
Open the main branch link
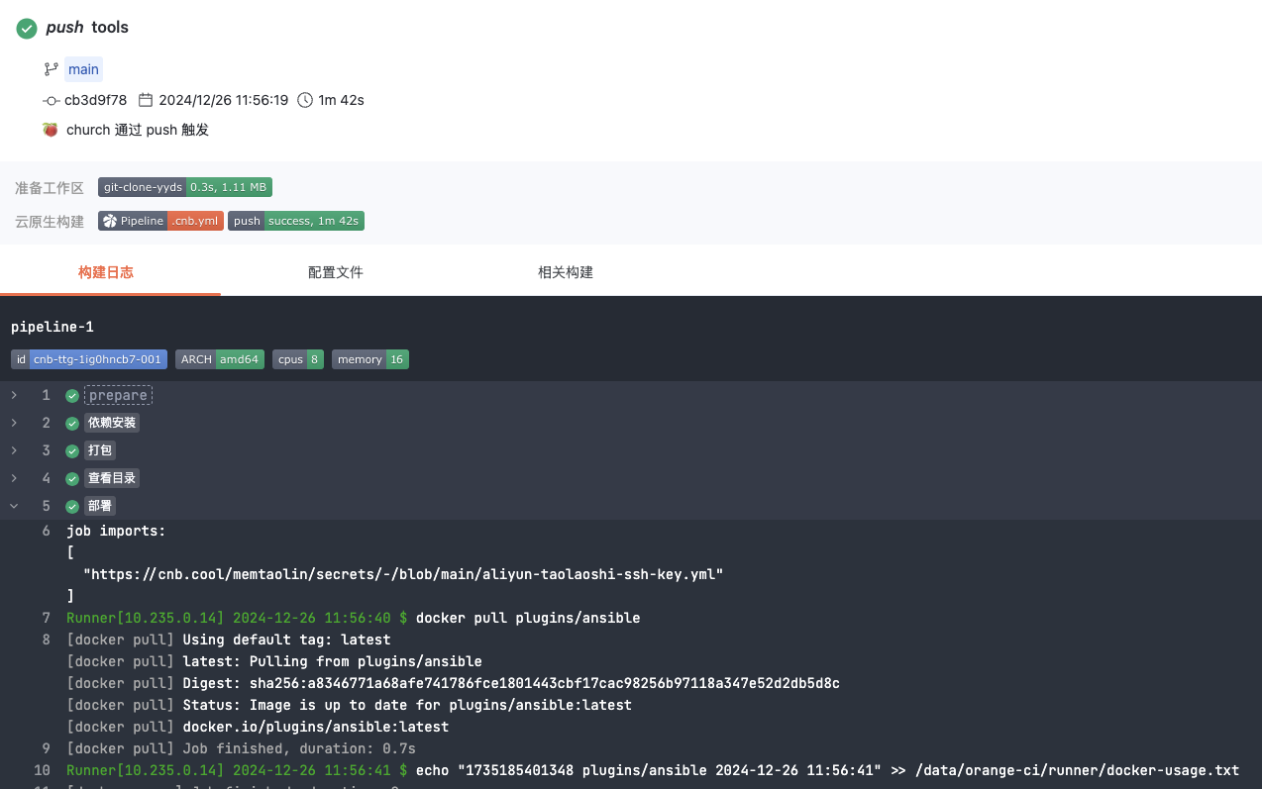(83, 69)
